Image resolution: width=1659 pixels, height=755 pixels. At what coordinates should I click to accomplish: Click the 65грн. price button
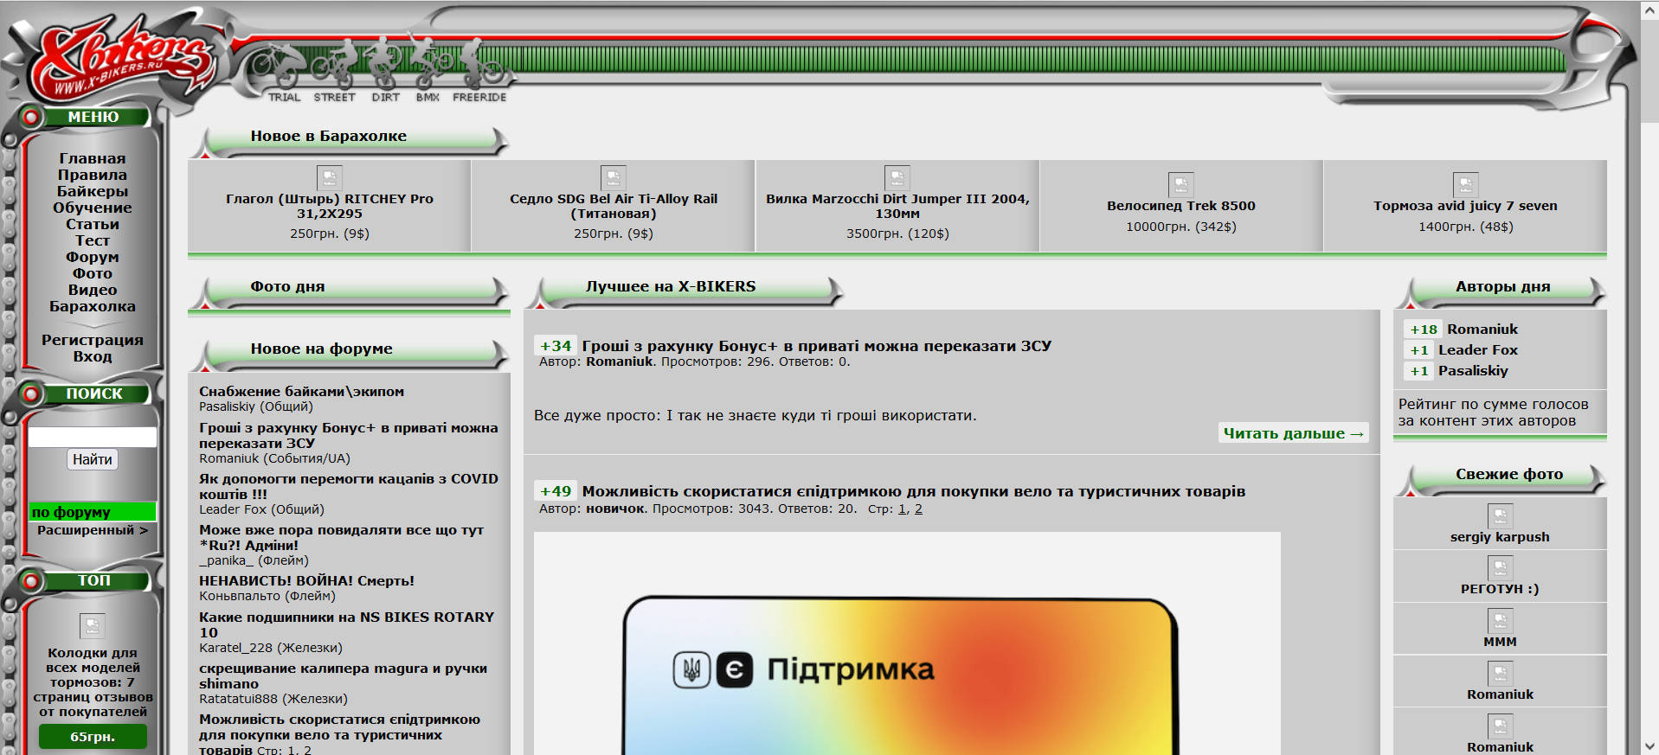point(93,737)
